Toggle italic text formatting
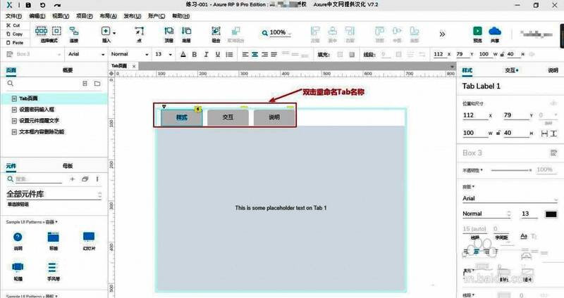This screenshot has width=564, height=298. pyautogui.click(x=204, y=54)
